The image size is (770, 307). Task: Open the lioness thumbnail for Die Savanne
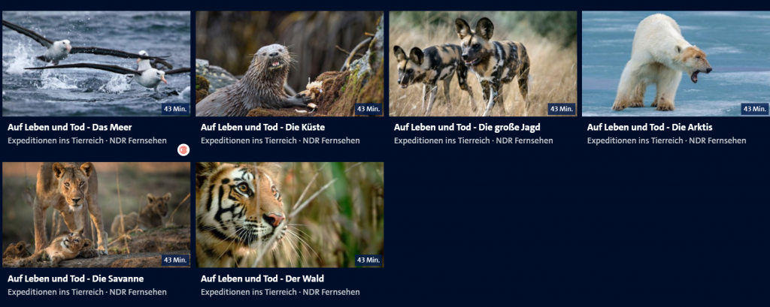tap(96, 215)
